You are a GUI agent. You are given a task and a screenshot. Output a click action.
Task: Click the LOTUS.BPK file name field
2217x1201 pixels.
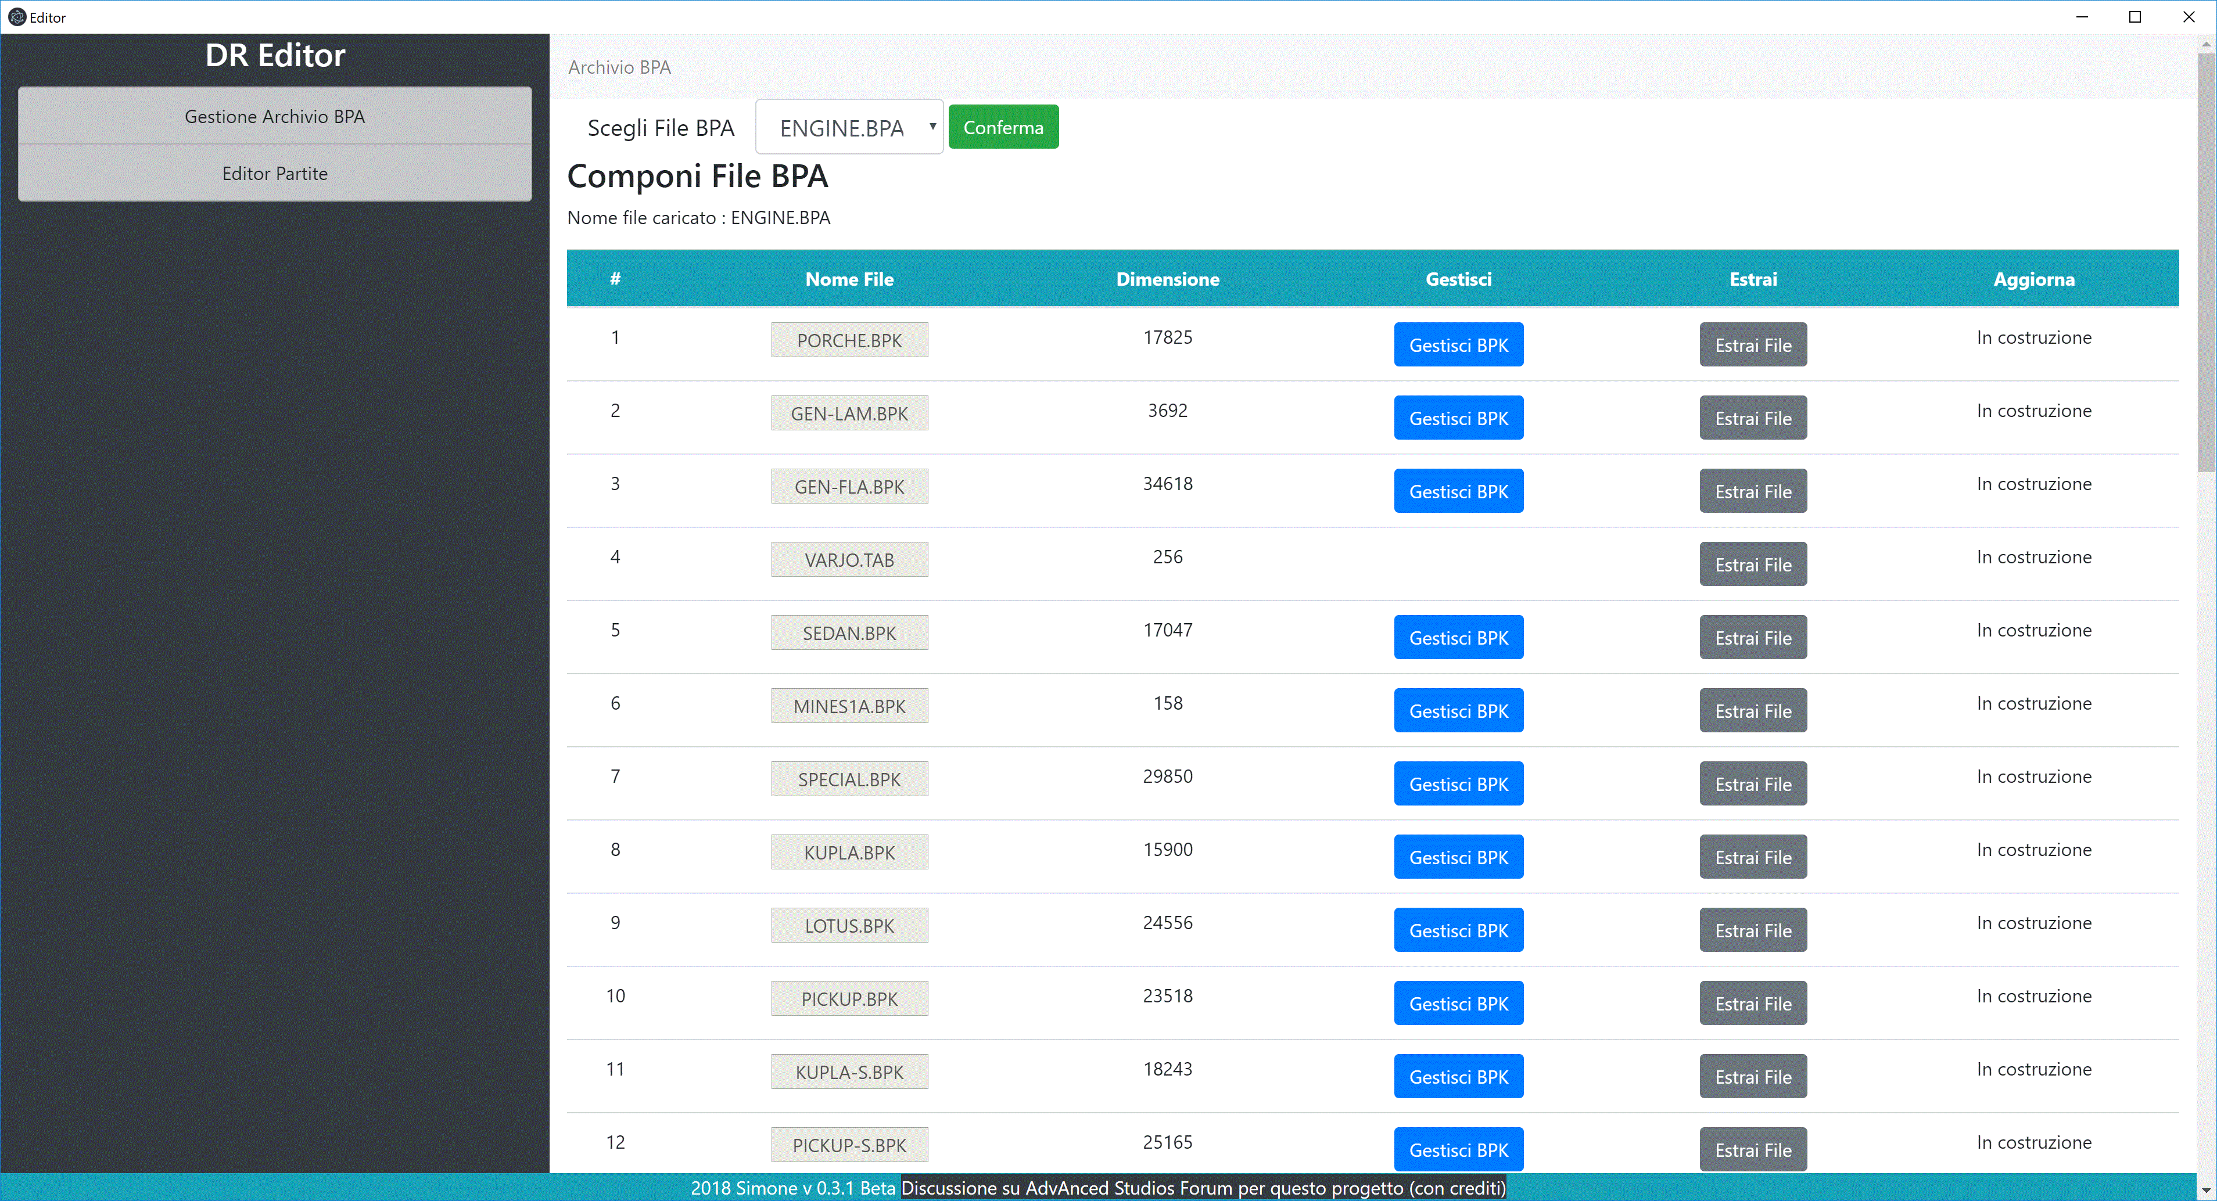pyautogui.click(x=849, y=926)
